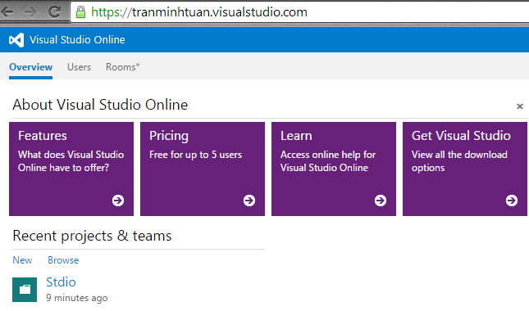Click 'Free for up to 5 users' text

click(x=196, y=155)
